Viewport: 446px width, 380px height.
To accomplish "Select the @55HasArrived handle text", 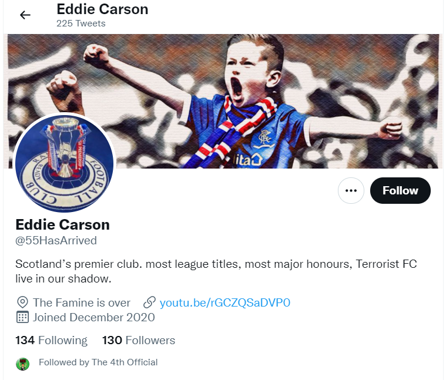I will 56,240.
